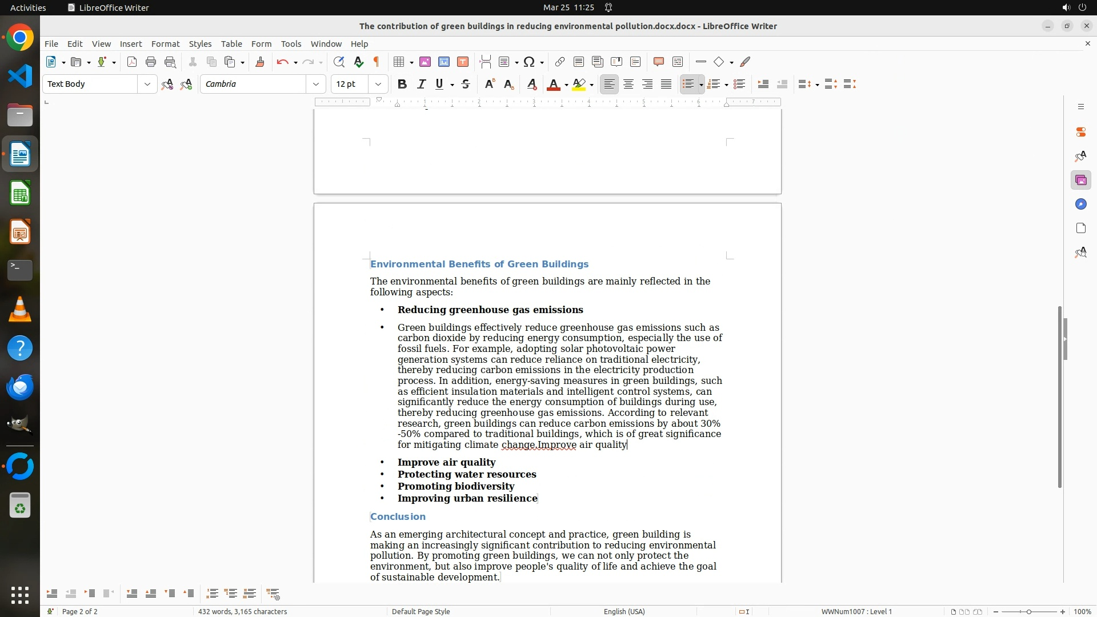Open the Gallery sidebar panel
Image resolution: width=1097 pixels, height=617 pixels.
1080,181
